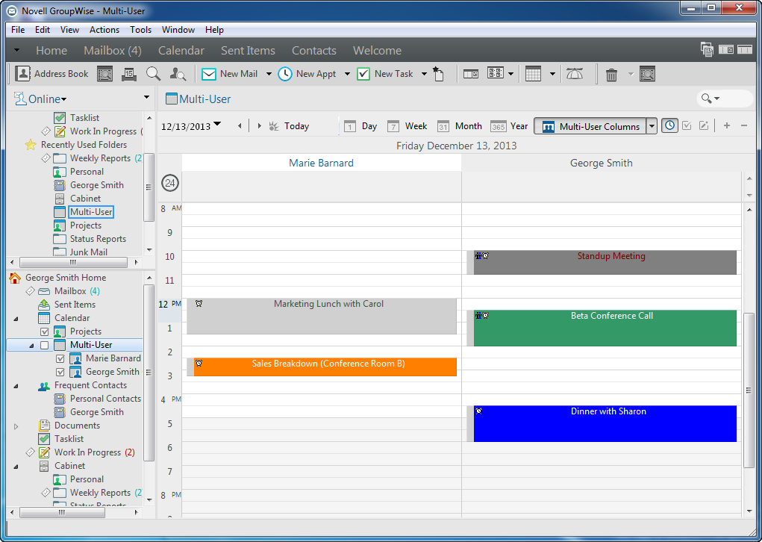The image size is (762, 542).
Task: Switch to Week view
Action: coord(407,126)
